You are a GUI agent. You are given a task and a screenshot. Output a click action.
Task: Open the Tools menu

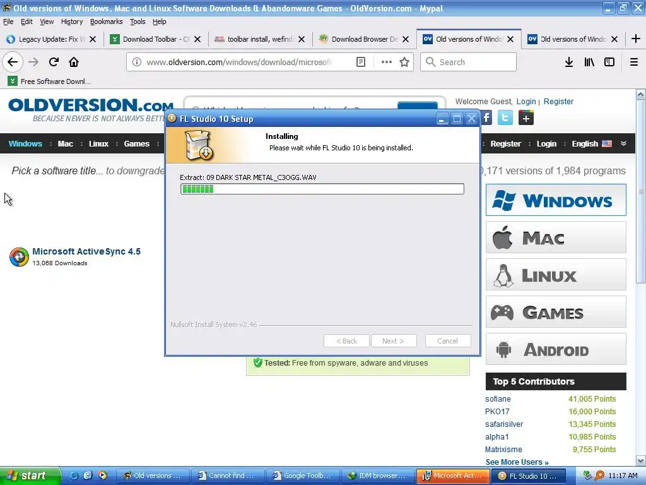point(138,21)
